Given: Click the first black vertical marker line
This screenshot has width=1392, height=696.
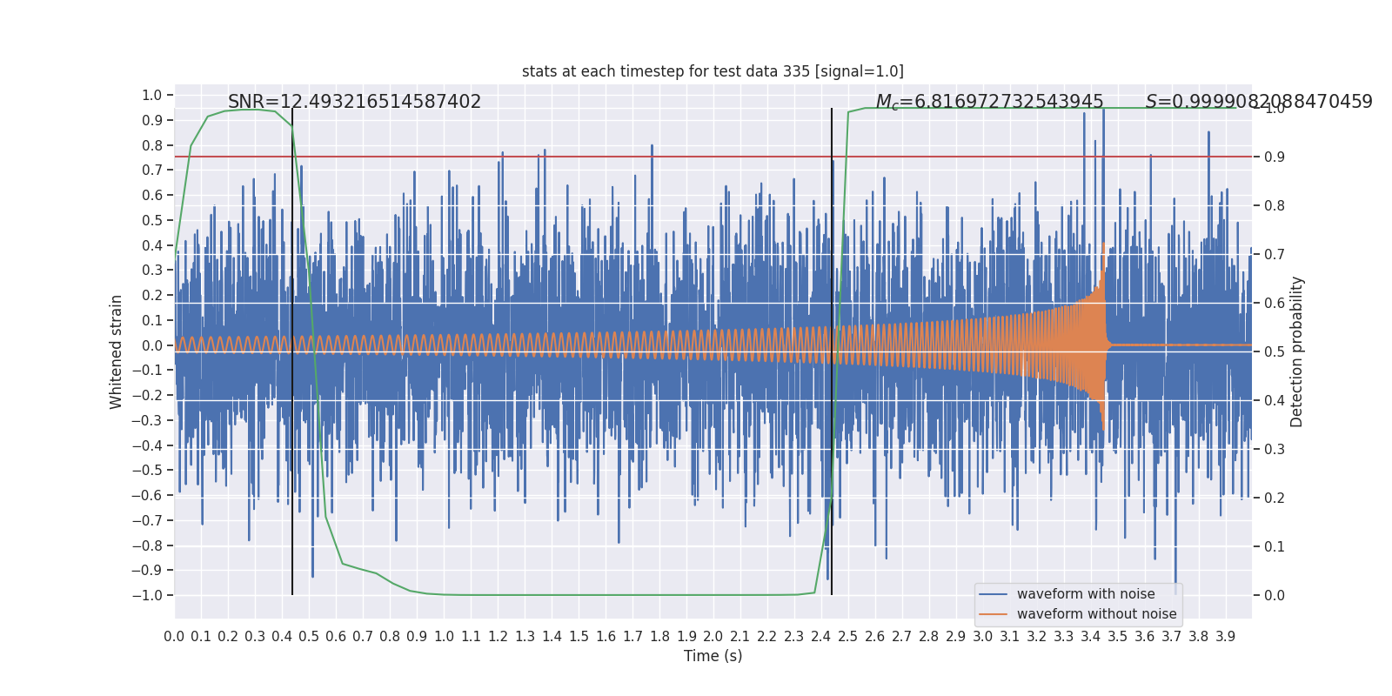Looking at the screenshot, I should coord(292,351).
